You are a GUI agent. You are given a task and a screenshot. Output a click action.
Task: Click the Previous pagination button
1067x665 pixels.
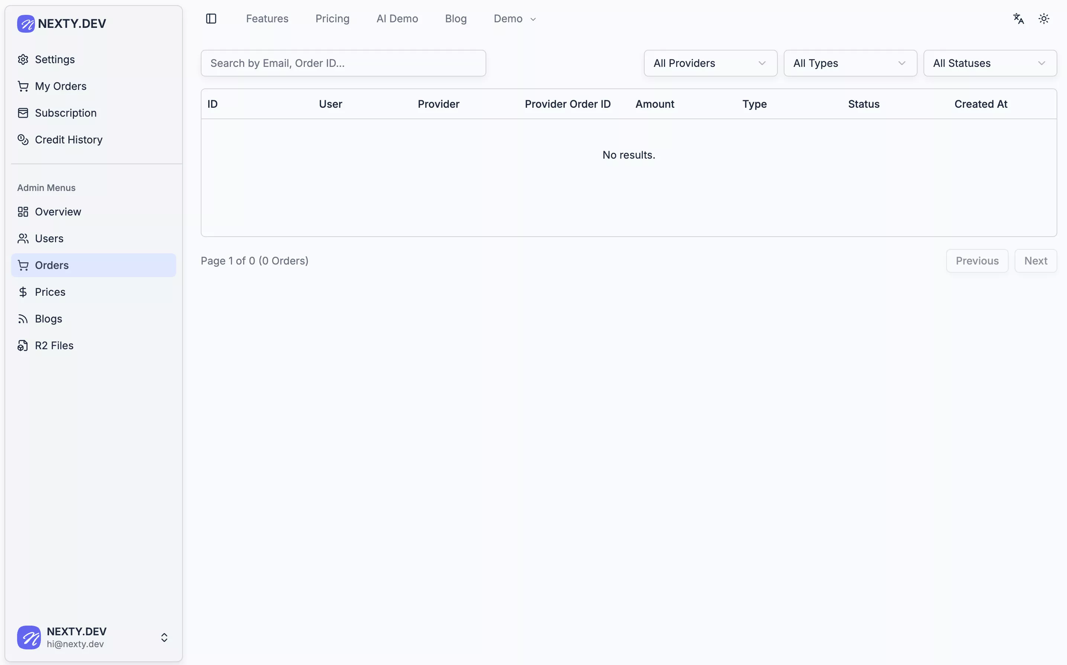tap(977, 261)
